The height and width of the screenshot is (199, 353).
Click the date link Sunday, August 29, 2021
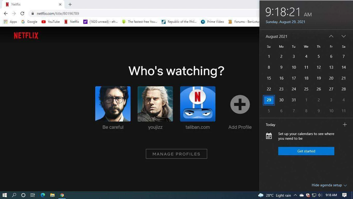(285, 22)
